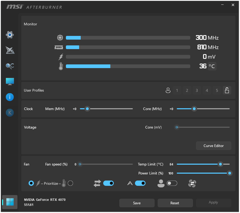
Task: Click the blue information icon
Action: [x=10, y=97]
